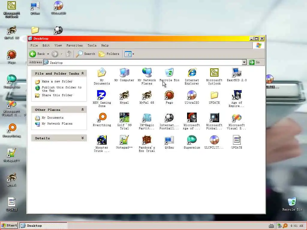Click Everything tray icon in system tray
The height and width of the screenshot is (230, 307).
coord(285,226)
